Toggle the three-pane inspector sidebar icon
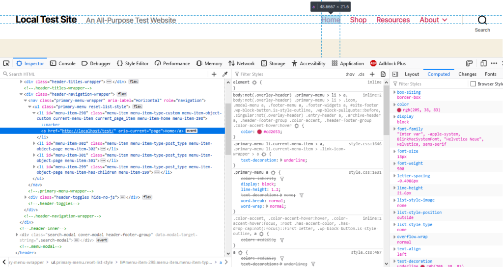The height and width of the screenshot is (267, 503). click(x=395, y=74)
